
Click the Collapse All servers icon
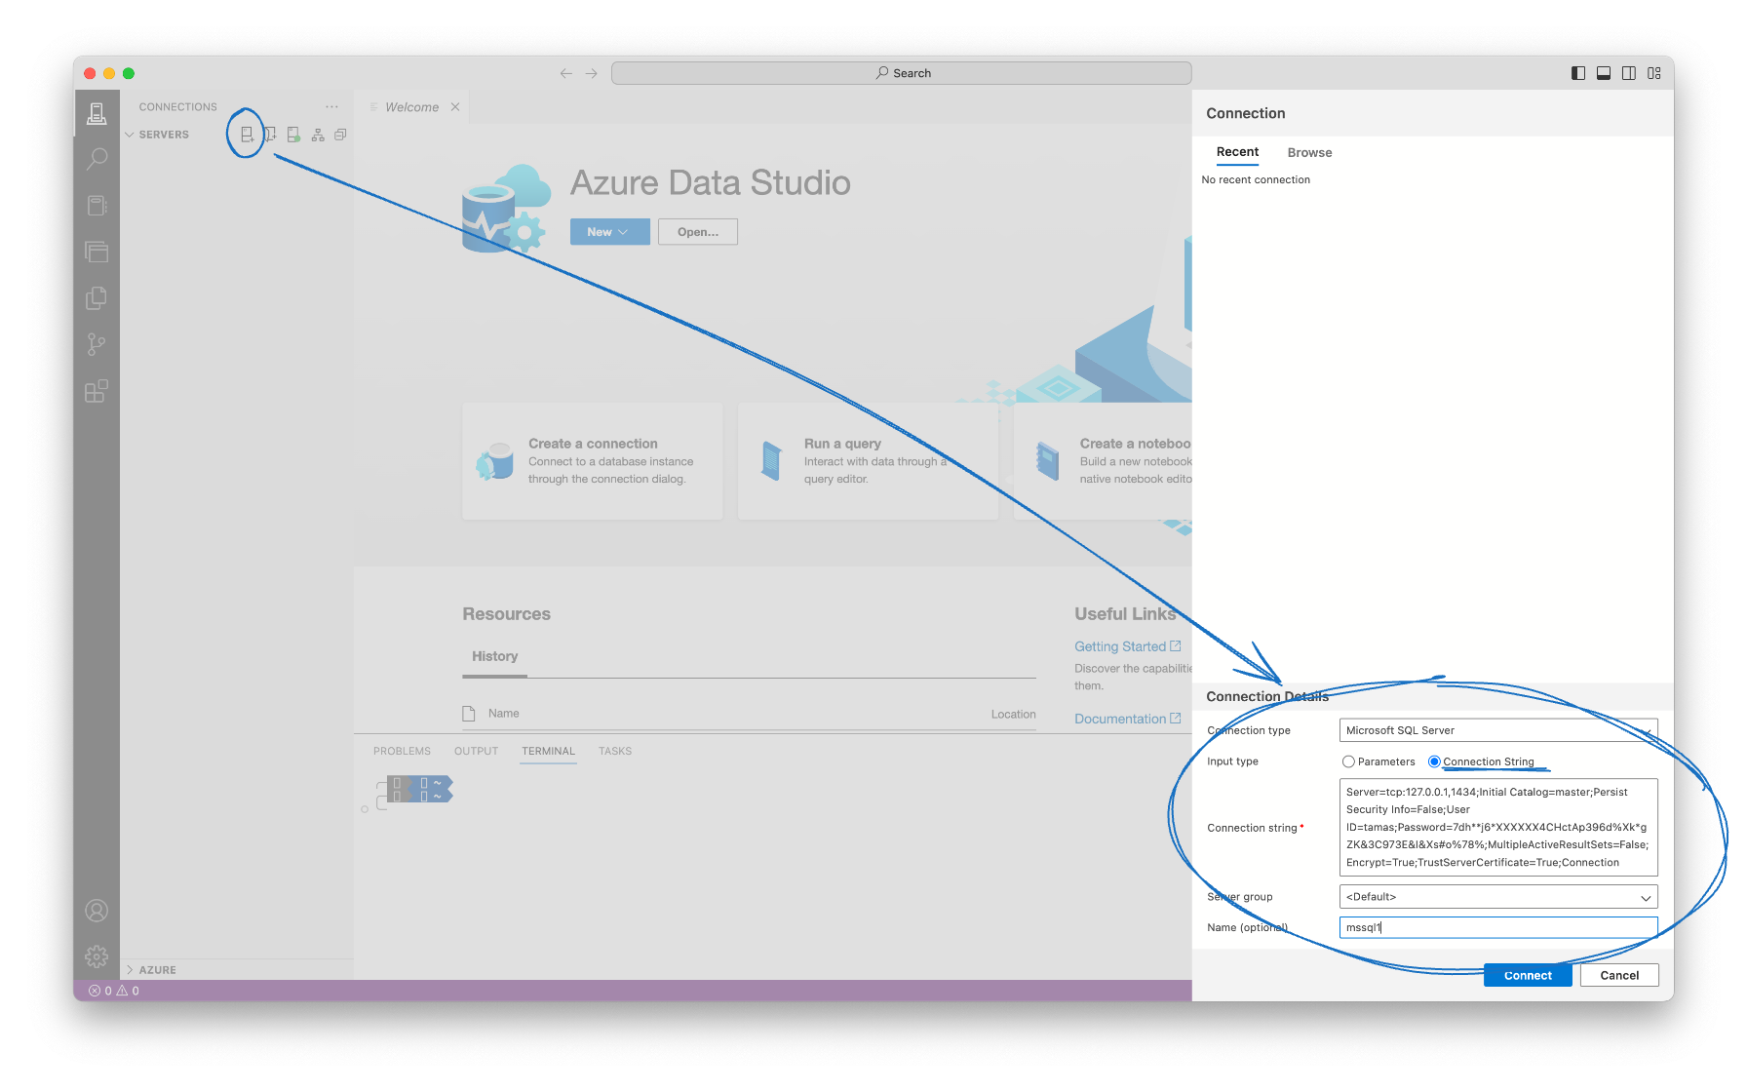coord(340,135)
